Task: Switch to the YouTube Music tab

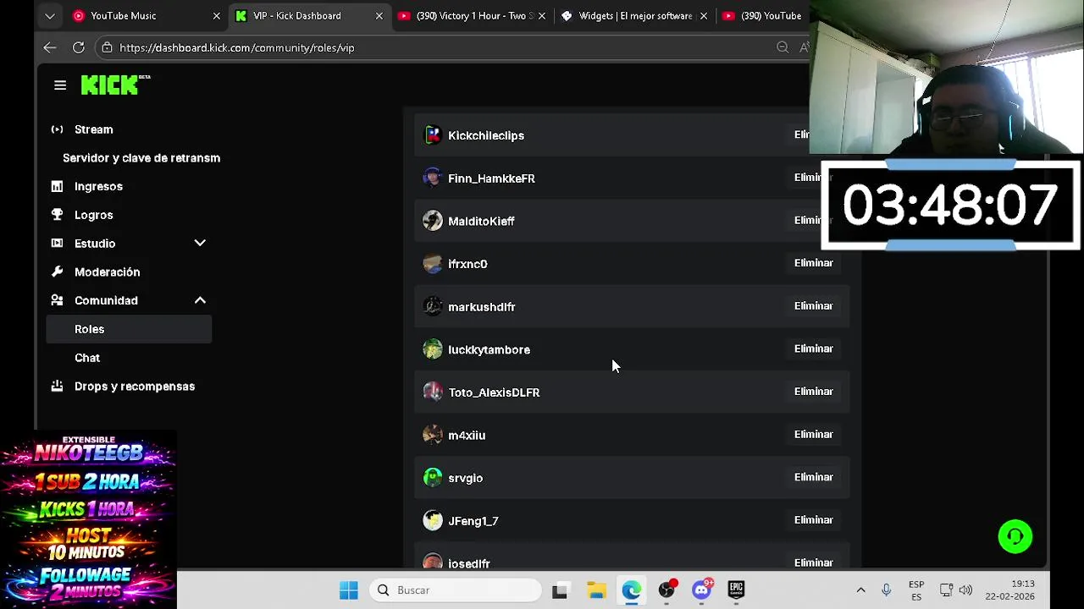Action: pos(123,15)
